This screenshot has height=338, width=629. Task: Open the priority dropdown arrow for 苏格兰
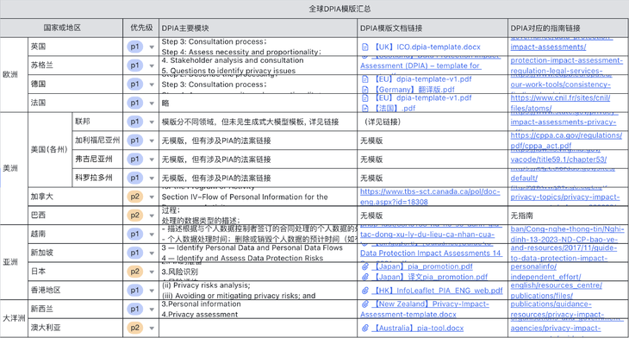click(152, 66)
